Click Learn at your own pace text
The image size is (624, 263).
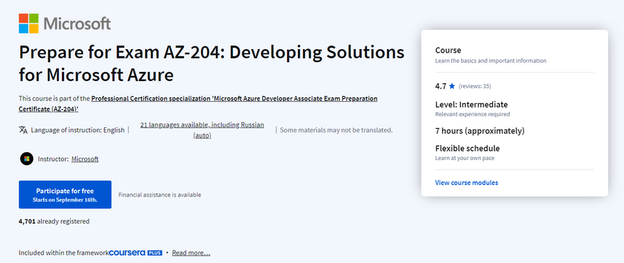(x=465, y=158)
